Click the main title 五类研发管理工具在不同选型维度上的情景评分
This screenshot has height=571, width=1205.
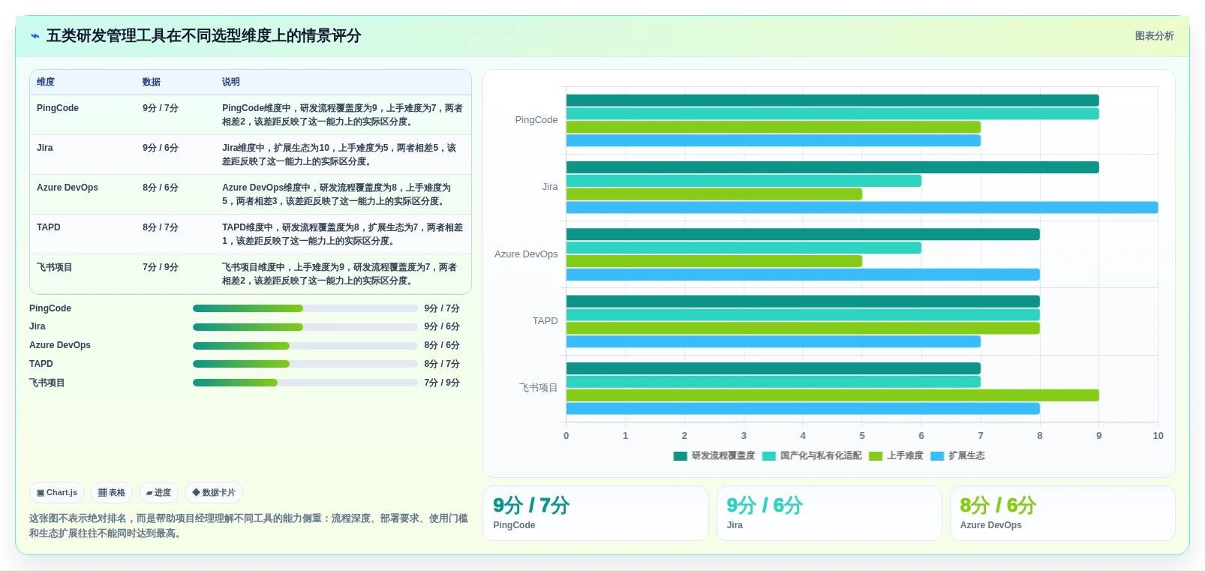[x=204, y=36]
